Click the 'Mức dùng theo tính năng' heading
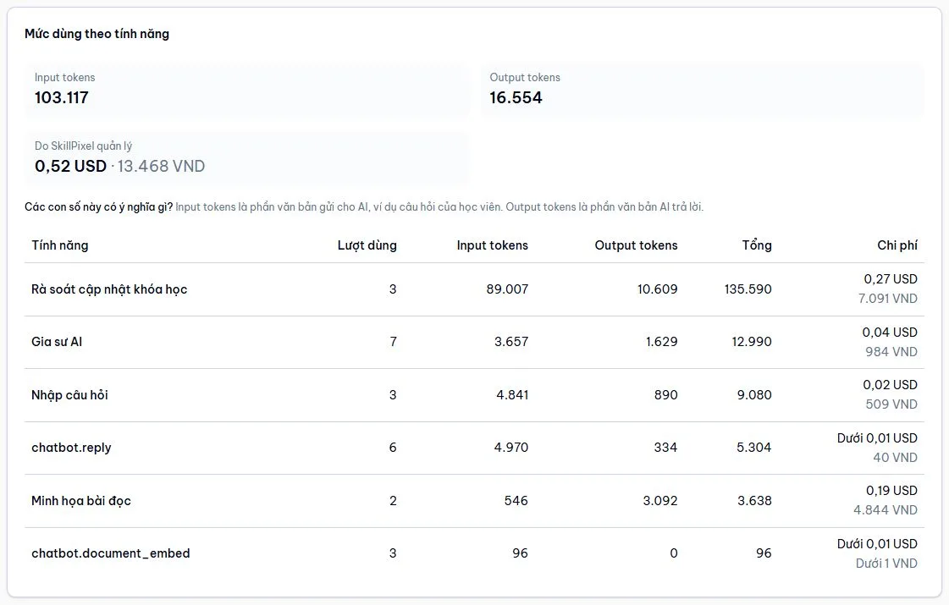Screen dimensions: 949x605 coord(97,34)
